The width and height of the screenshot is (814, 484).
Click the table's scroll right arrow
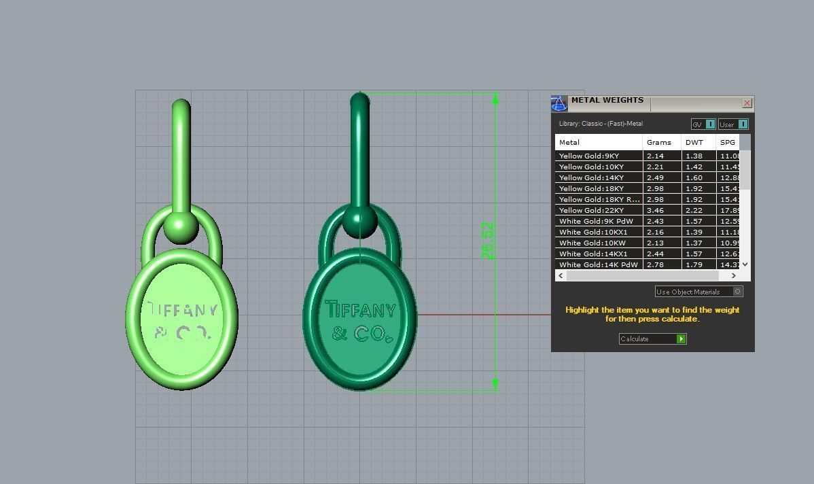734,276
